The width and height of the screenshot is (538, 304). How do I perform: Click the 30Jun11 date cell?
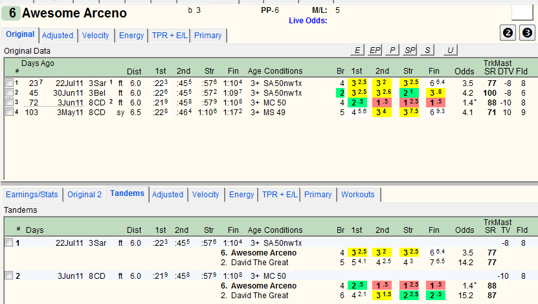(68, 93)
